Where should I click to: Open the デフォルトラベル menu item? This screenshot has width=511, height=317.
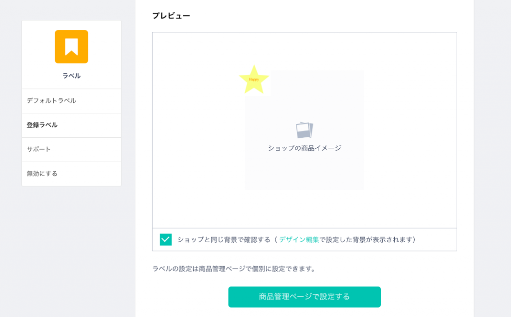click(x=51, y=101)
